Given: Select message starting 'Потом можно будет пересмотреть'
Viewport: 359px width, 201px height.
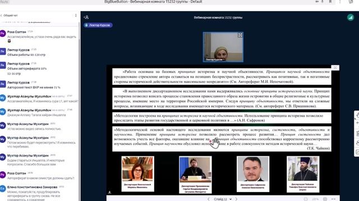Looking at the screenshot, I should click(x=41, y=145).
